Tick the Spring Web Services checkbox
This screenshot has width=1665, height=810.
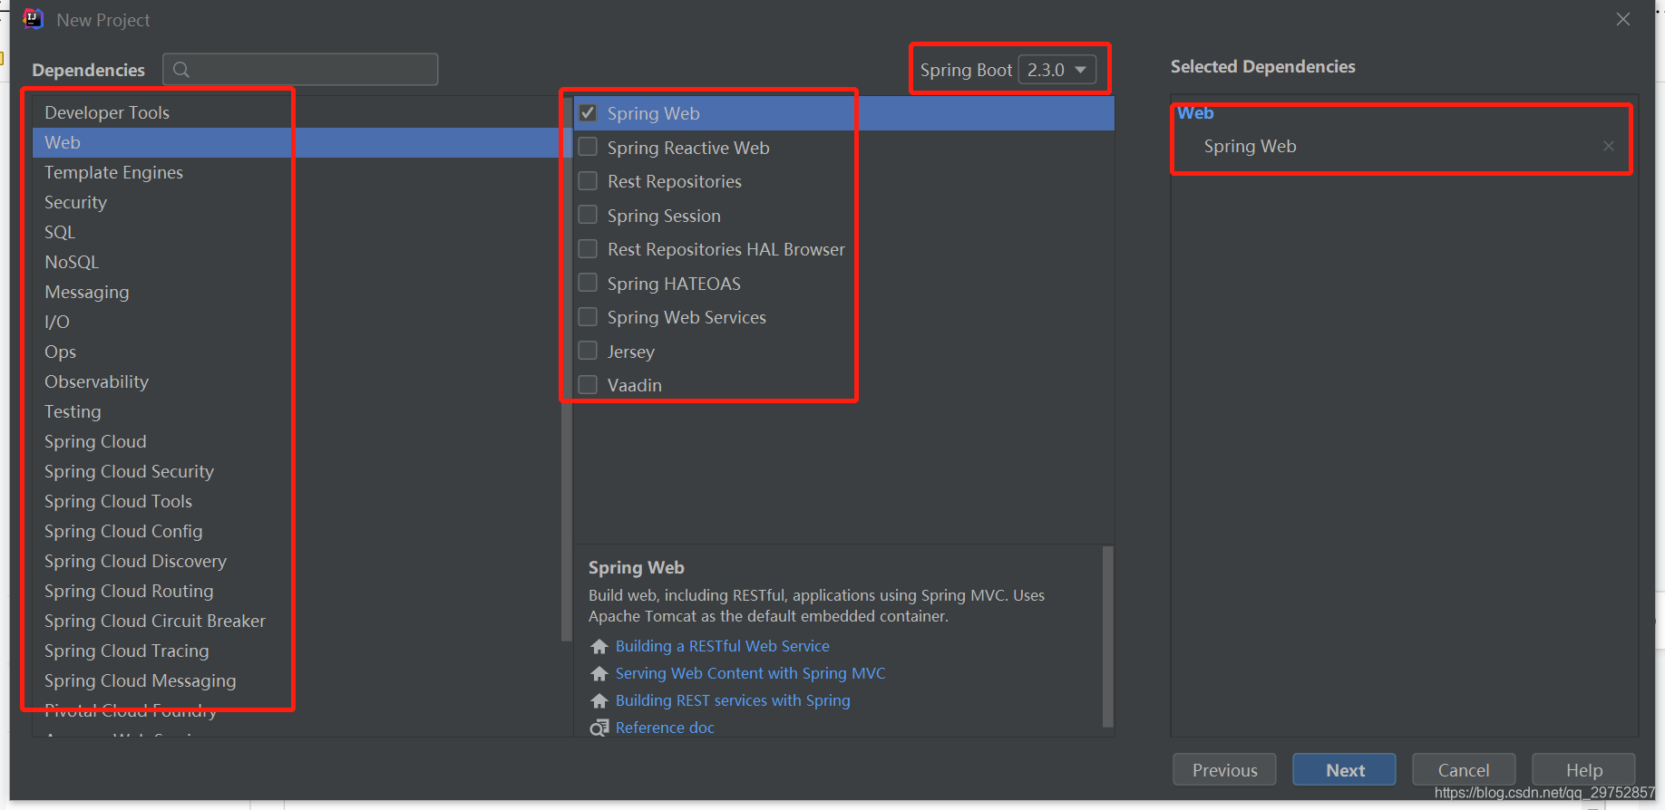pos(588,317)
